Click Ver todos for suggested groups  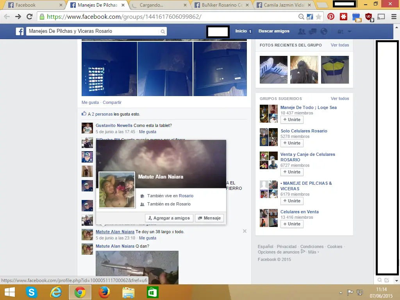340,98
